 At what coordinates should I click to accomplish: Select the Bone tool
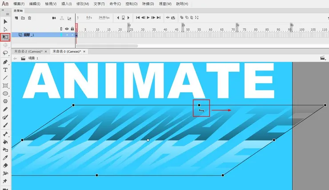pos(5,134)
